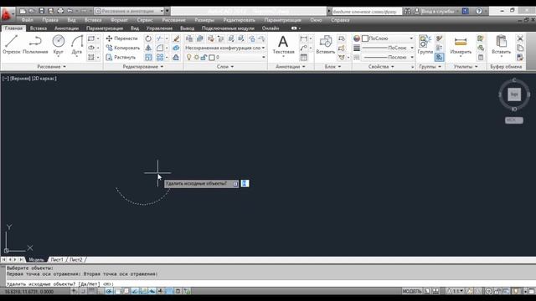536x301 pixels.
Task: Click the Текстовая text button
Action: click(283, 45)
